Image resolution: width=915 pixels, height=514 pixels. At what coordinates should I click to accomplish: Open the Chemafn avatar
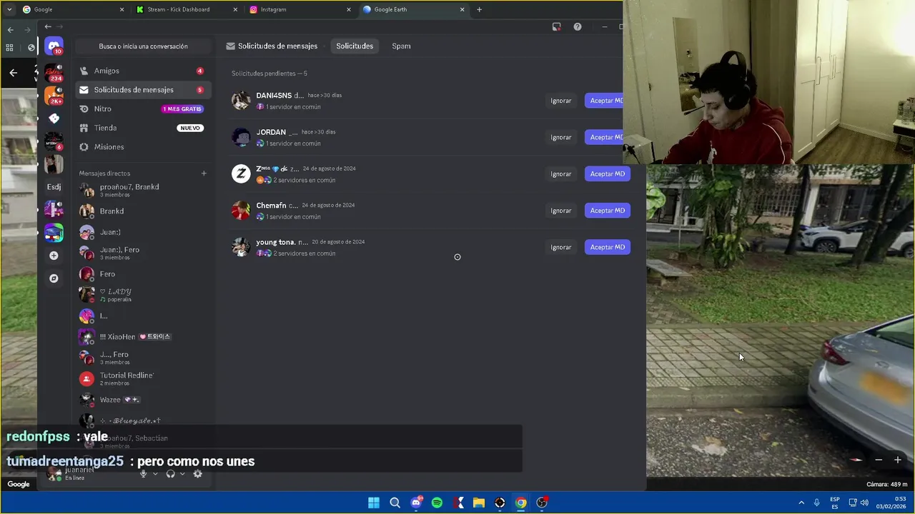pos(241,211)
